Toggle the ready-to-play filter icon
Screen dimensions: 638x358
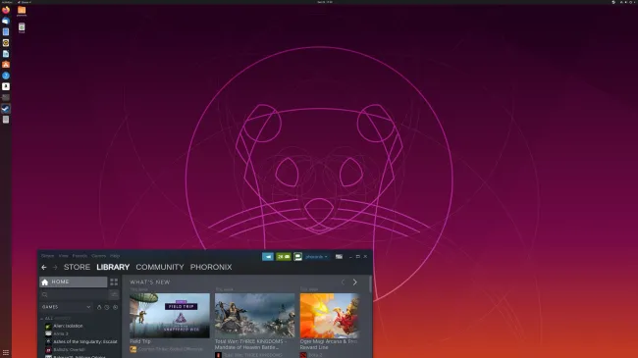coord(116,307)
